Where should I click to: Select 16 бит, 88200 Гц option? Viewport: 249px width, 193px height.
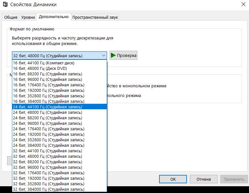(x=60, y=74)
